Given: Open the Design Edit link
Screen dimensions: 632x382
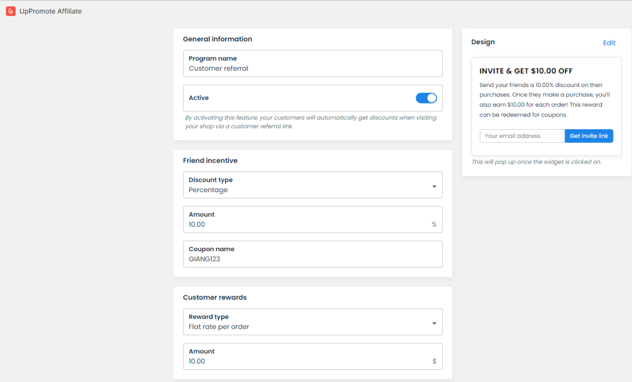Looking at the screenshot, I should [x=609, y=43].
